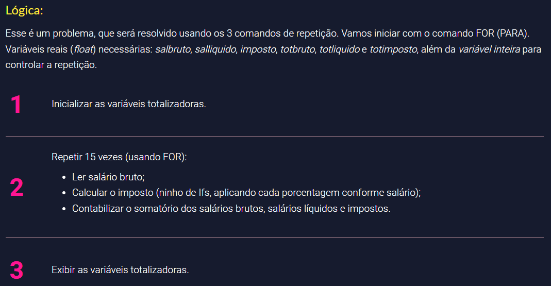
Task: Click the divider line below step 2
Action: 274,238
